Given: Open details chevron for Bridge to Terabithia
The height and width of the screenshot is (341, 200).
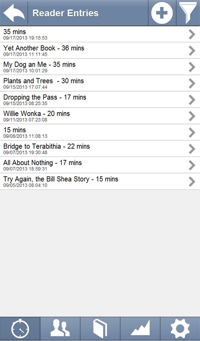Looking at the screenshot, I should coord(192,149).
